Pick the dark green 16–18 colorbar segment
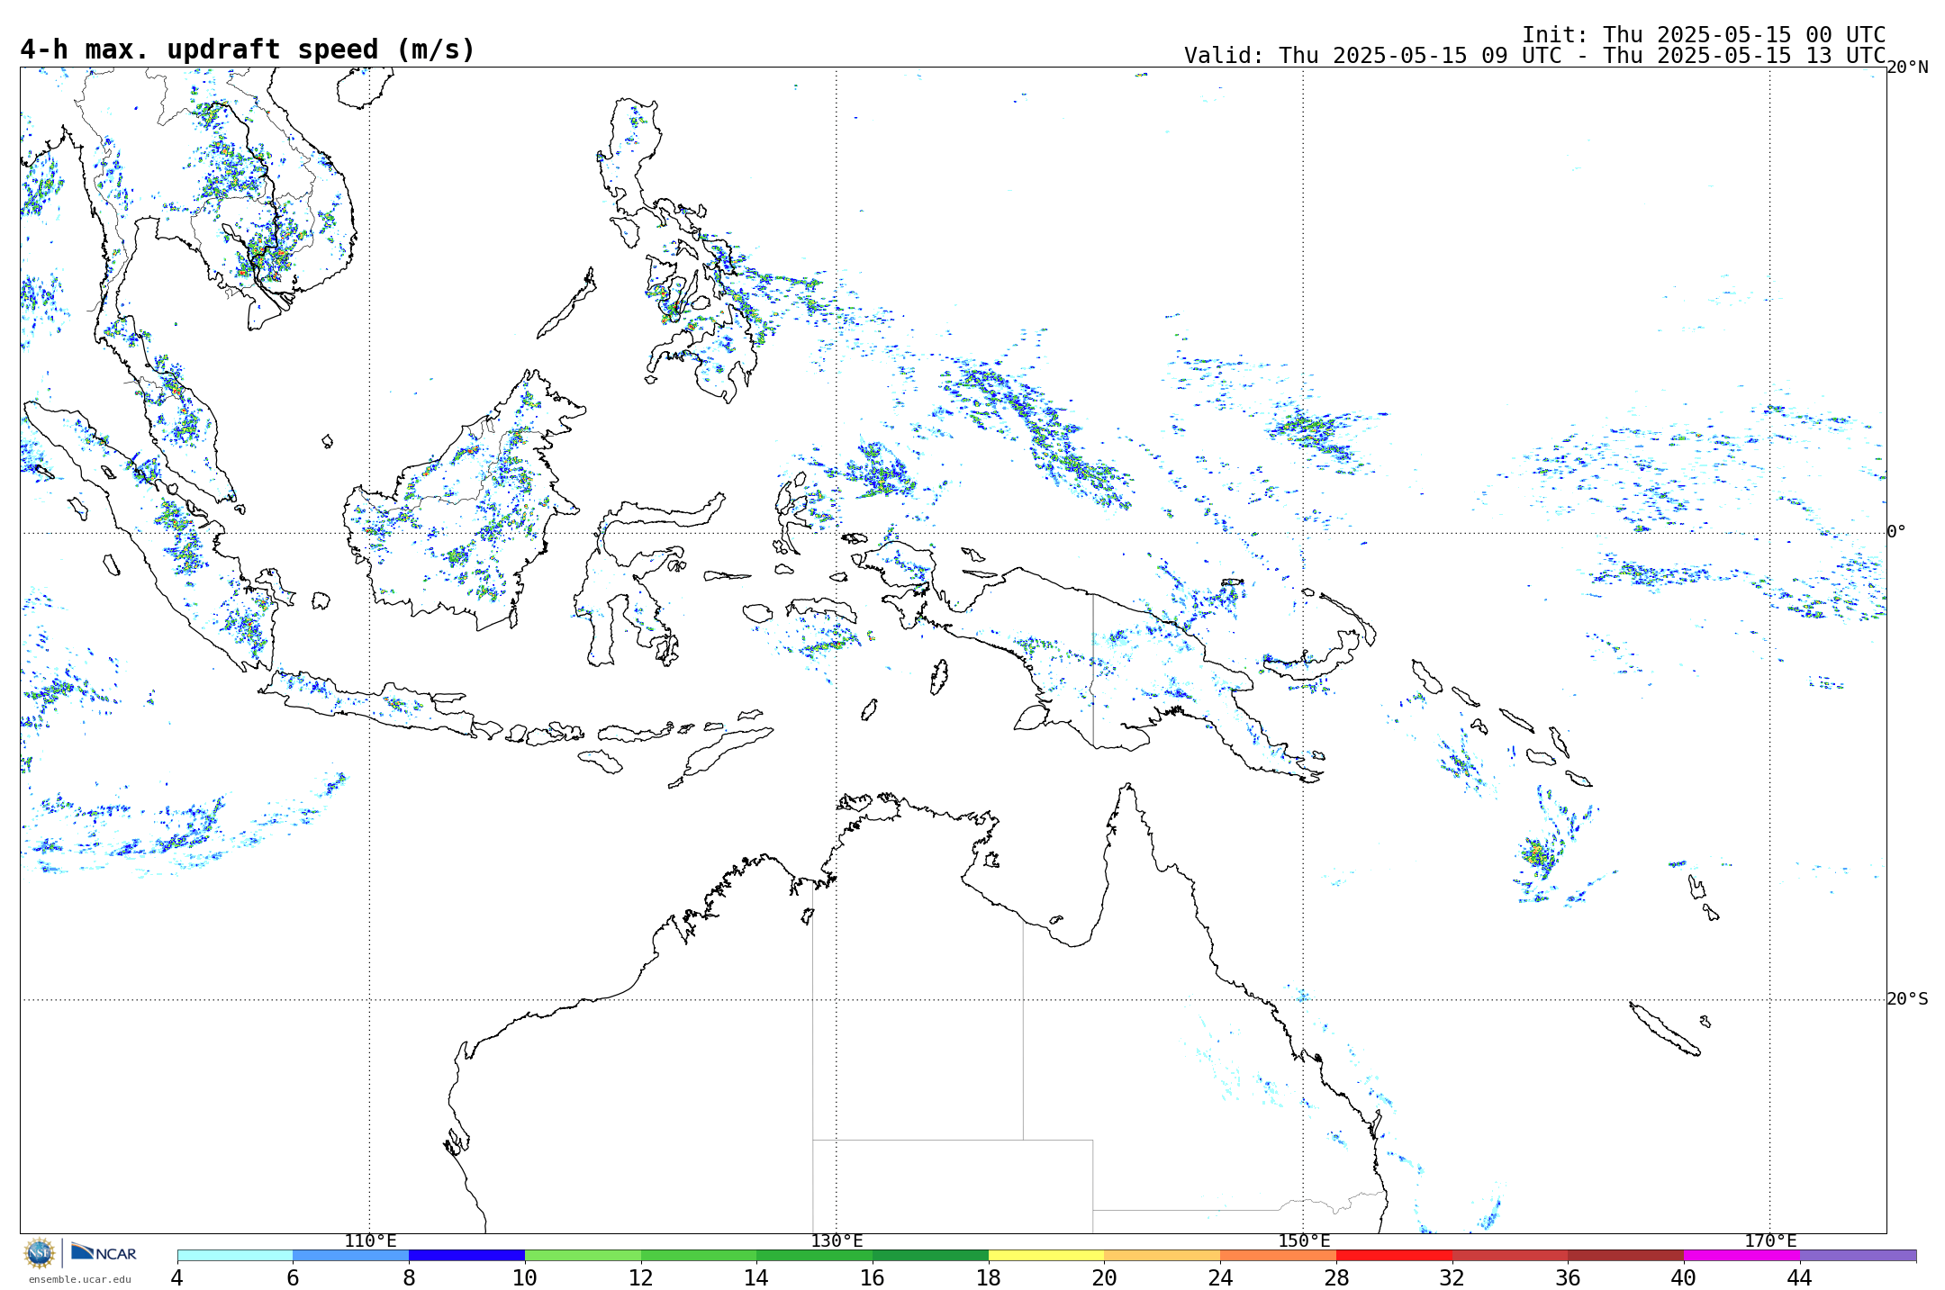The width and height of the screenshot is (1945, 1290). click(930, 1255)
